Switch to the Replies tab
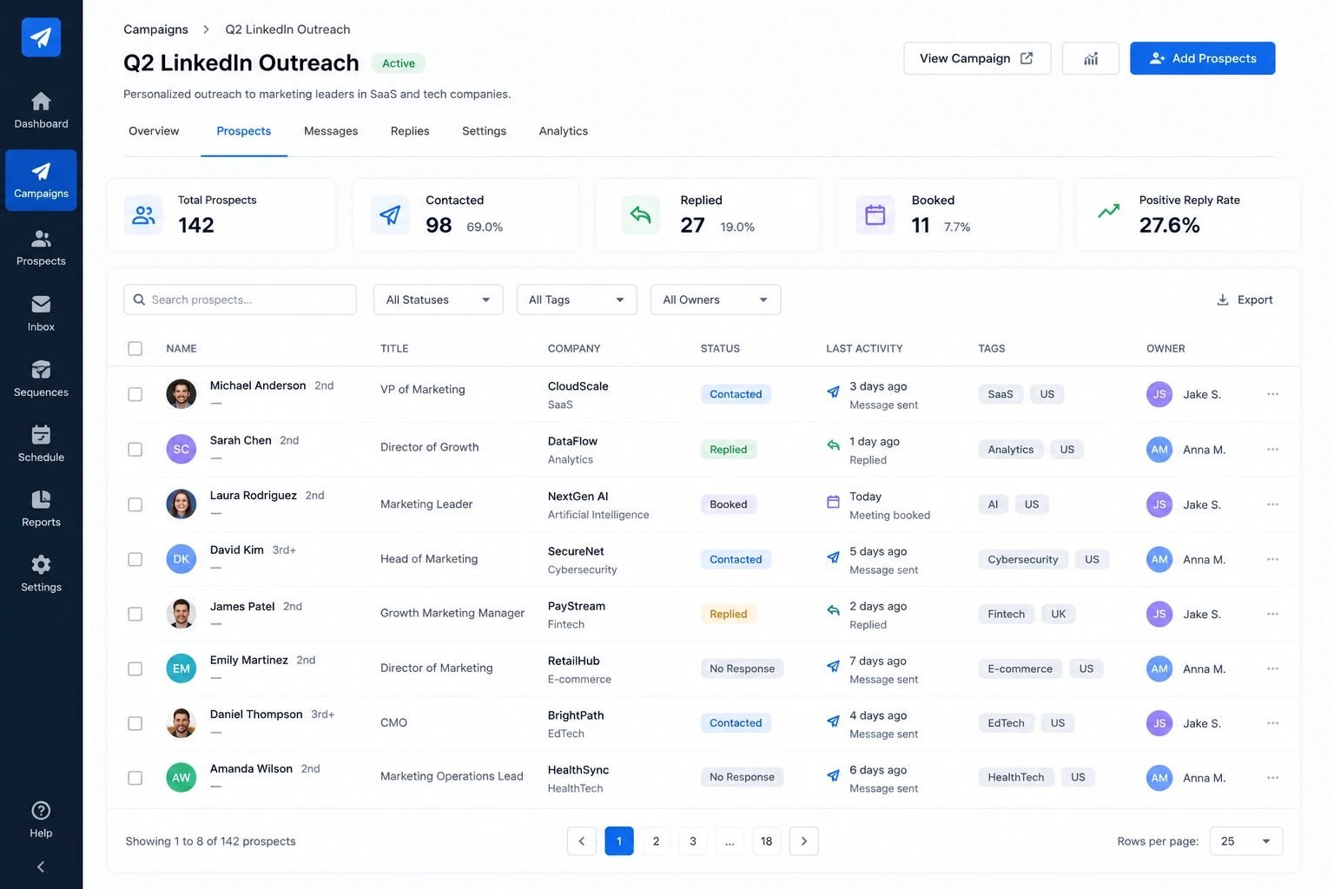The height and width of the screenshot is (889, 1334). click(410, 131)
